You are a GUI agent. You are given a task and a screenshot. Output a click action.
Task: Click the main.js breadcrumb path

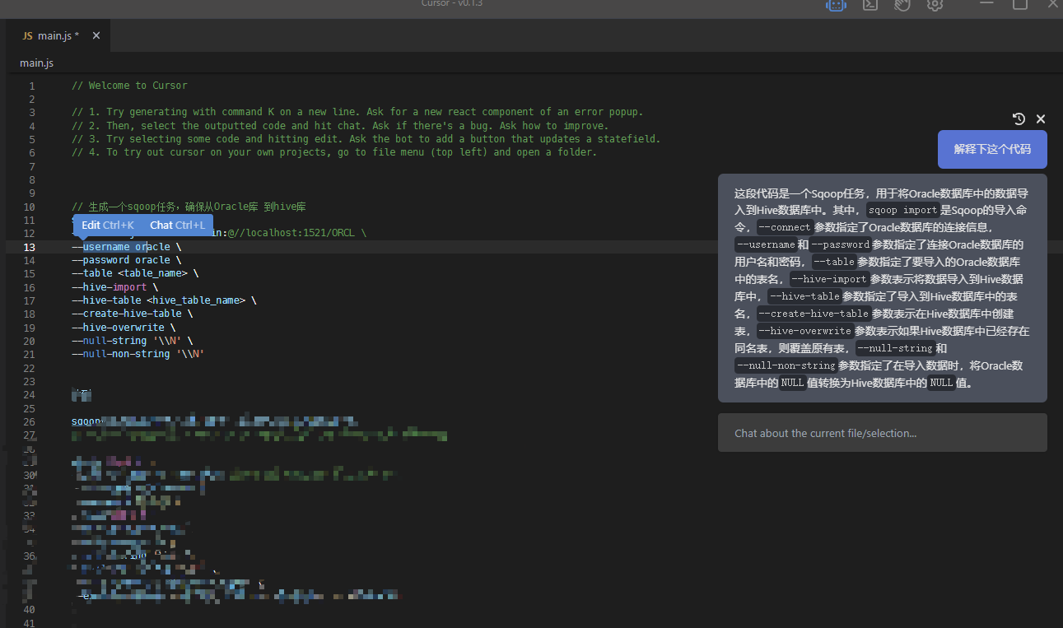(x=36, y=63)
